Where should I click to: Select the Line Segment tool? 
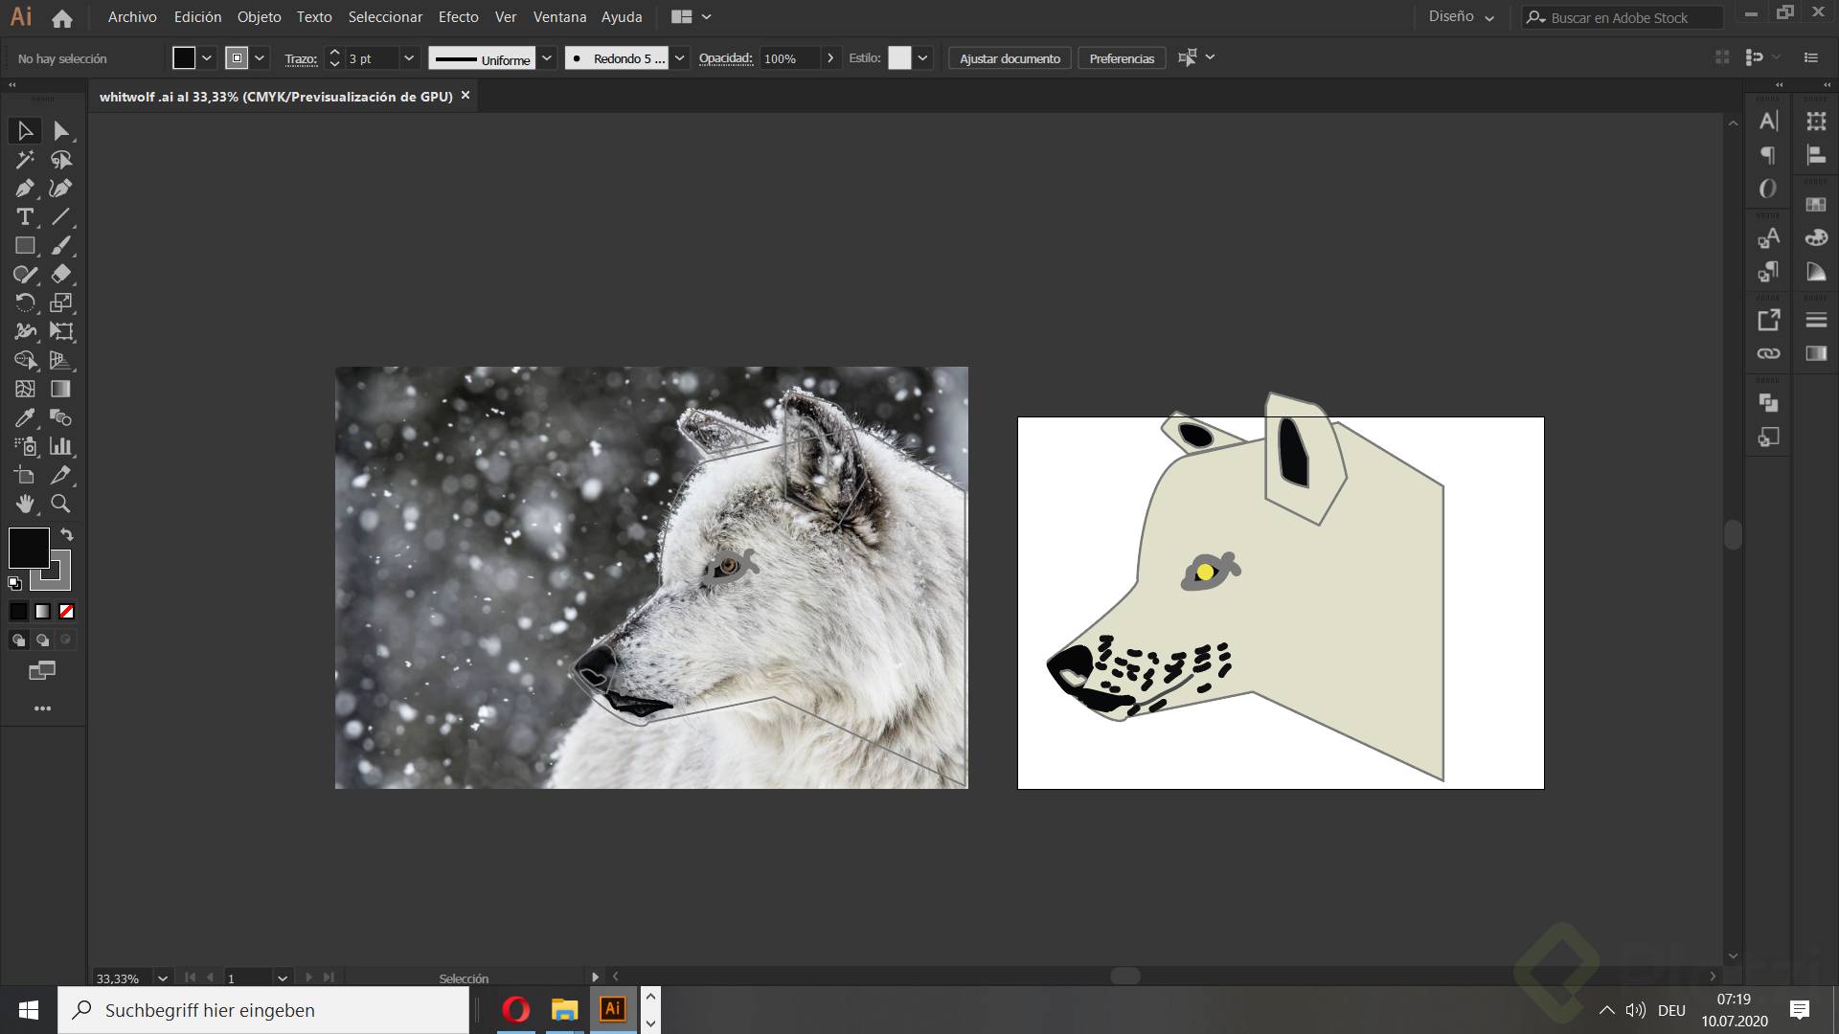coord(61,216)
